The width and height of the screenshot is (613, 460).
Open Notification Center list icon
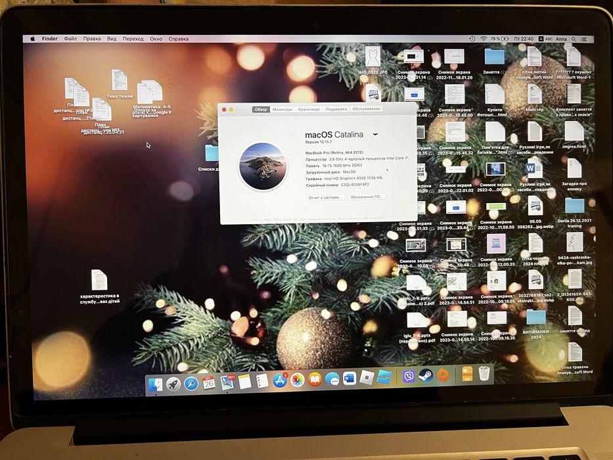click(584, 39)
